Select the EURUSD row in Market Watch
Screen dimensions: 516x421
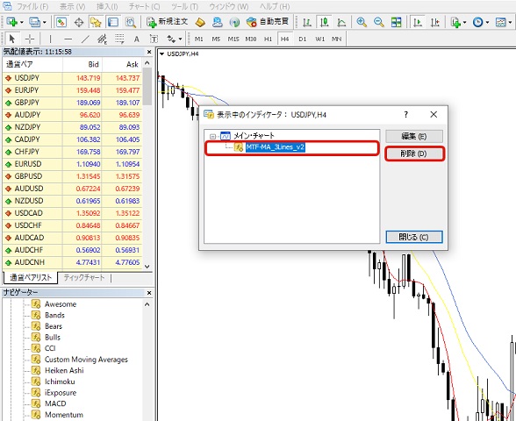72,164
